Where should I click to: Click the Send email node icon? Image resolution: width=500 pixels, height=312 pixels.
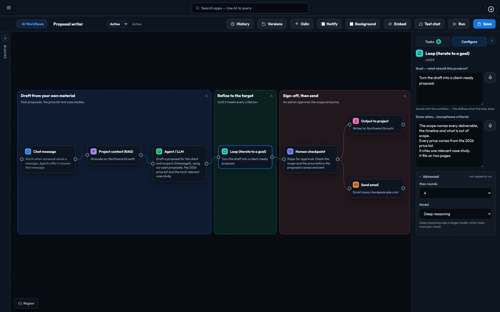356,185
